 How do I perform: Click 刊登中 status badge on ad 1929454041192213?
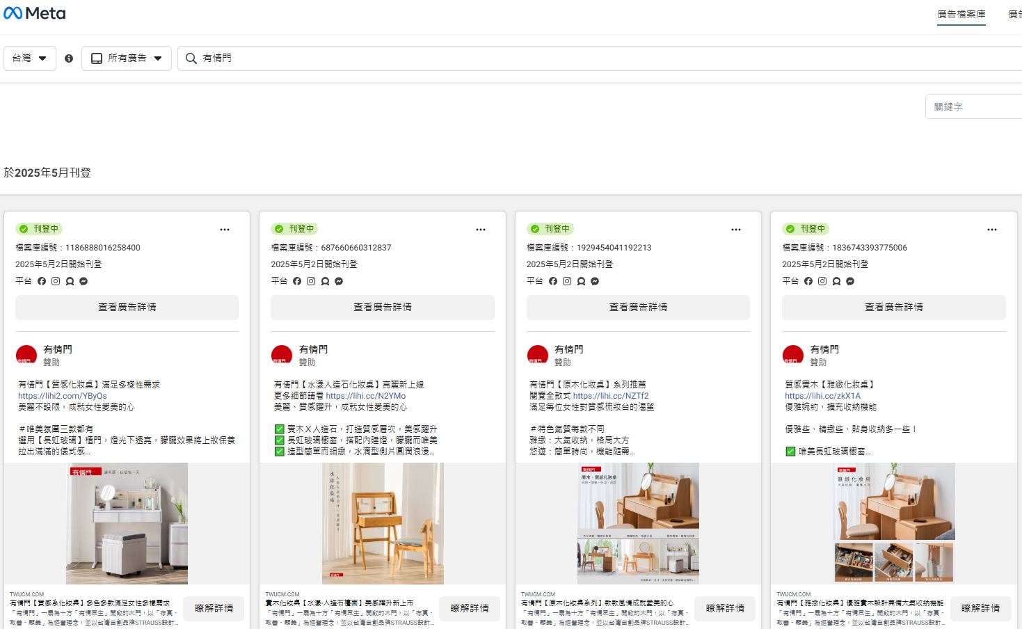(x=550, y=229)
